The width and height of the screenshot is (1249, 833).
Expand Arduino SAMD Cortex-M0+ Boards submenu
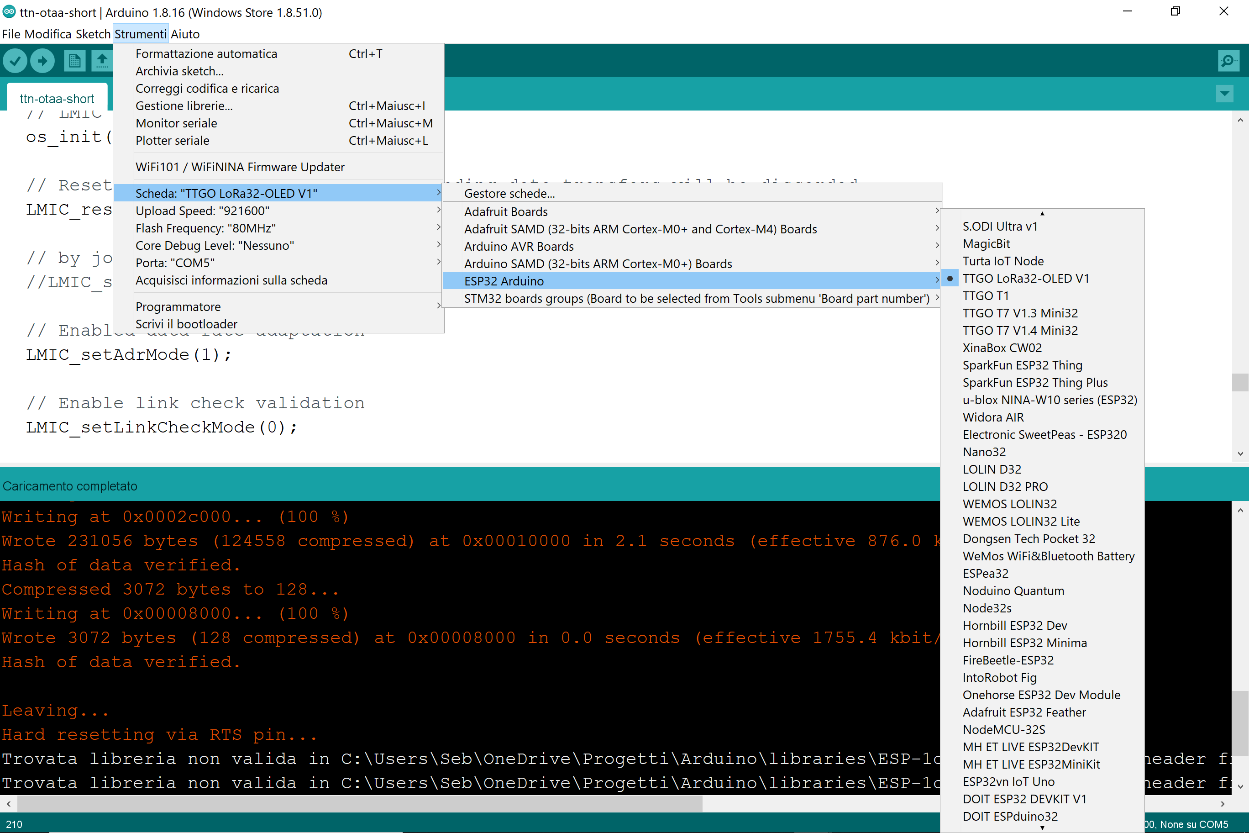(x=692, y=264)
